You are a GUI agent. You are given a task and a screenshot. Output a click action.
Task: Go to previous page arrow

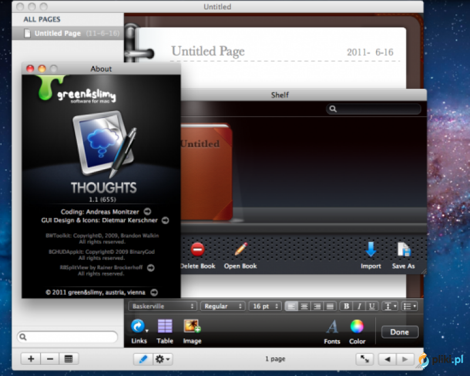pyautogui.click(x=387, y=359)
